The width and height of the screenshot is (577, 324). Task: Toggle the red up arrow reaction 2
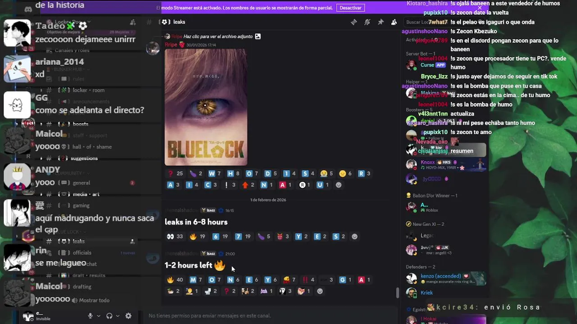248,185
